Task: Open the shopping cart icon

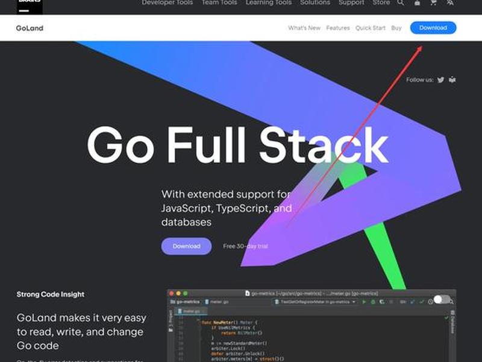Action: coord(433,3)
